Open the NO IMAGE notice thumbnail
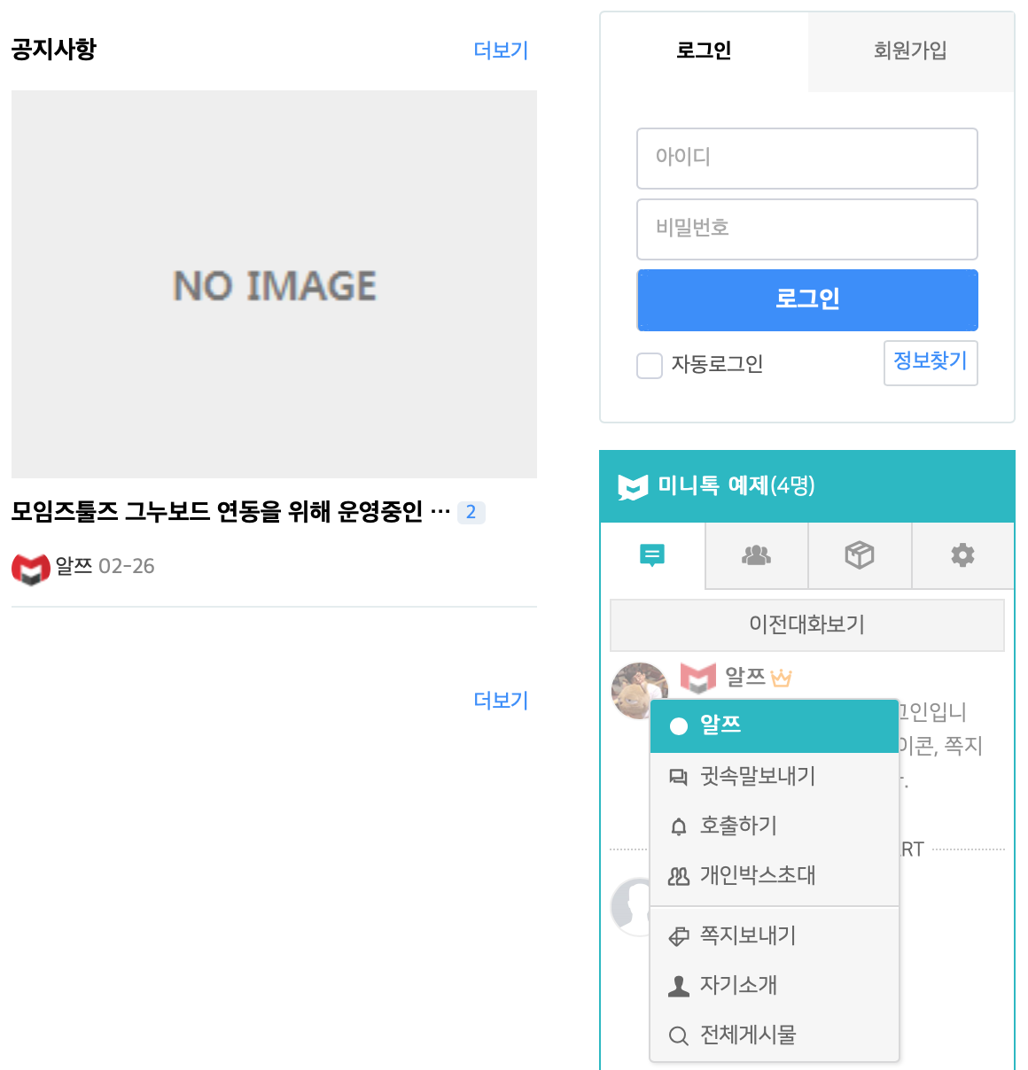The width and height of the screenshot is (1028, 1070). (x=274, y=284)
